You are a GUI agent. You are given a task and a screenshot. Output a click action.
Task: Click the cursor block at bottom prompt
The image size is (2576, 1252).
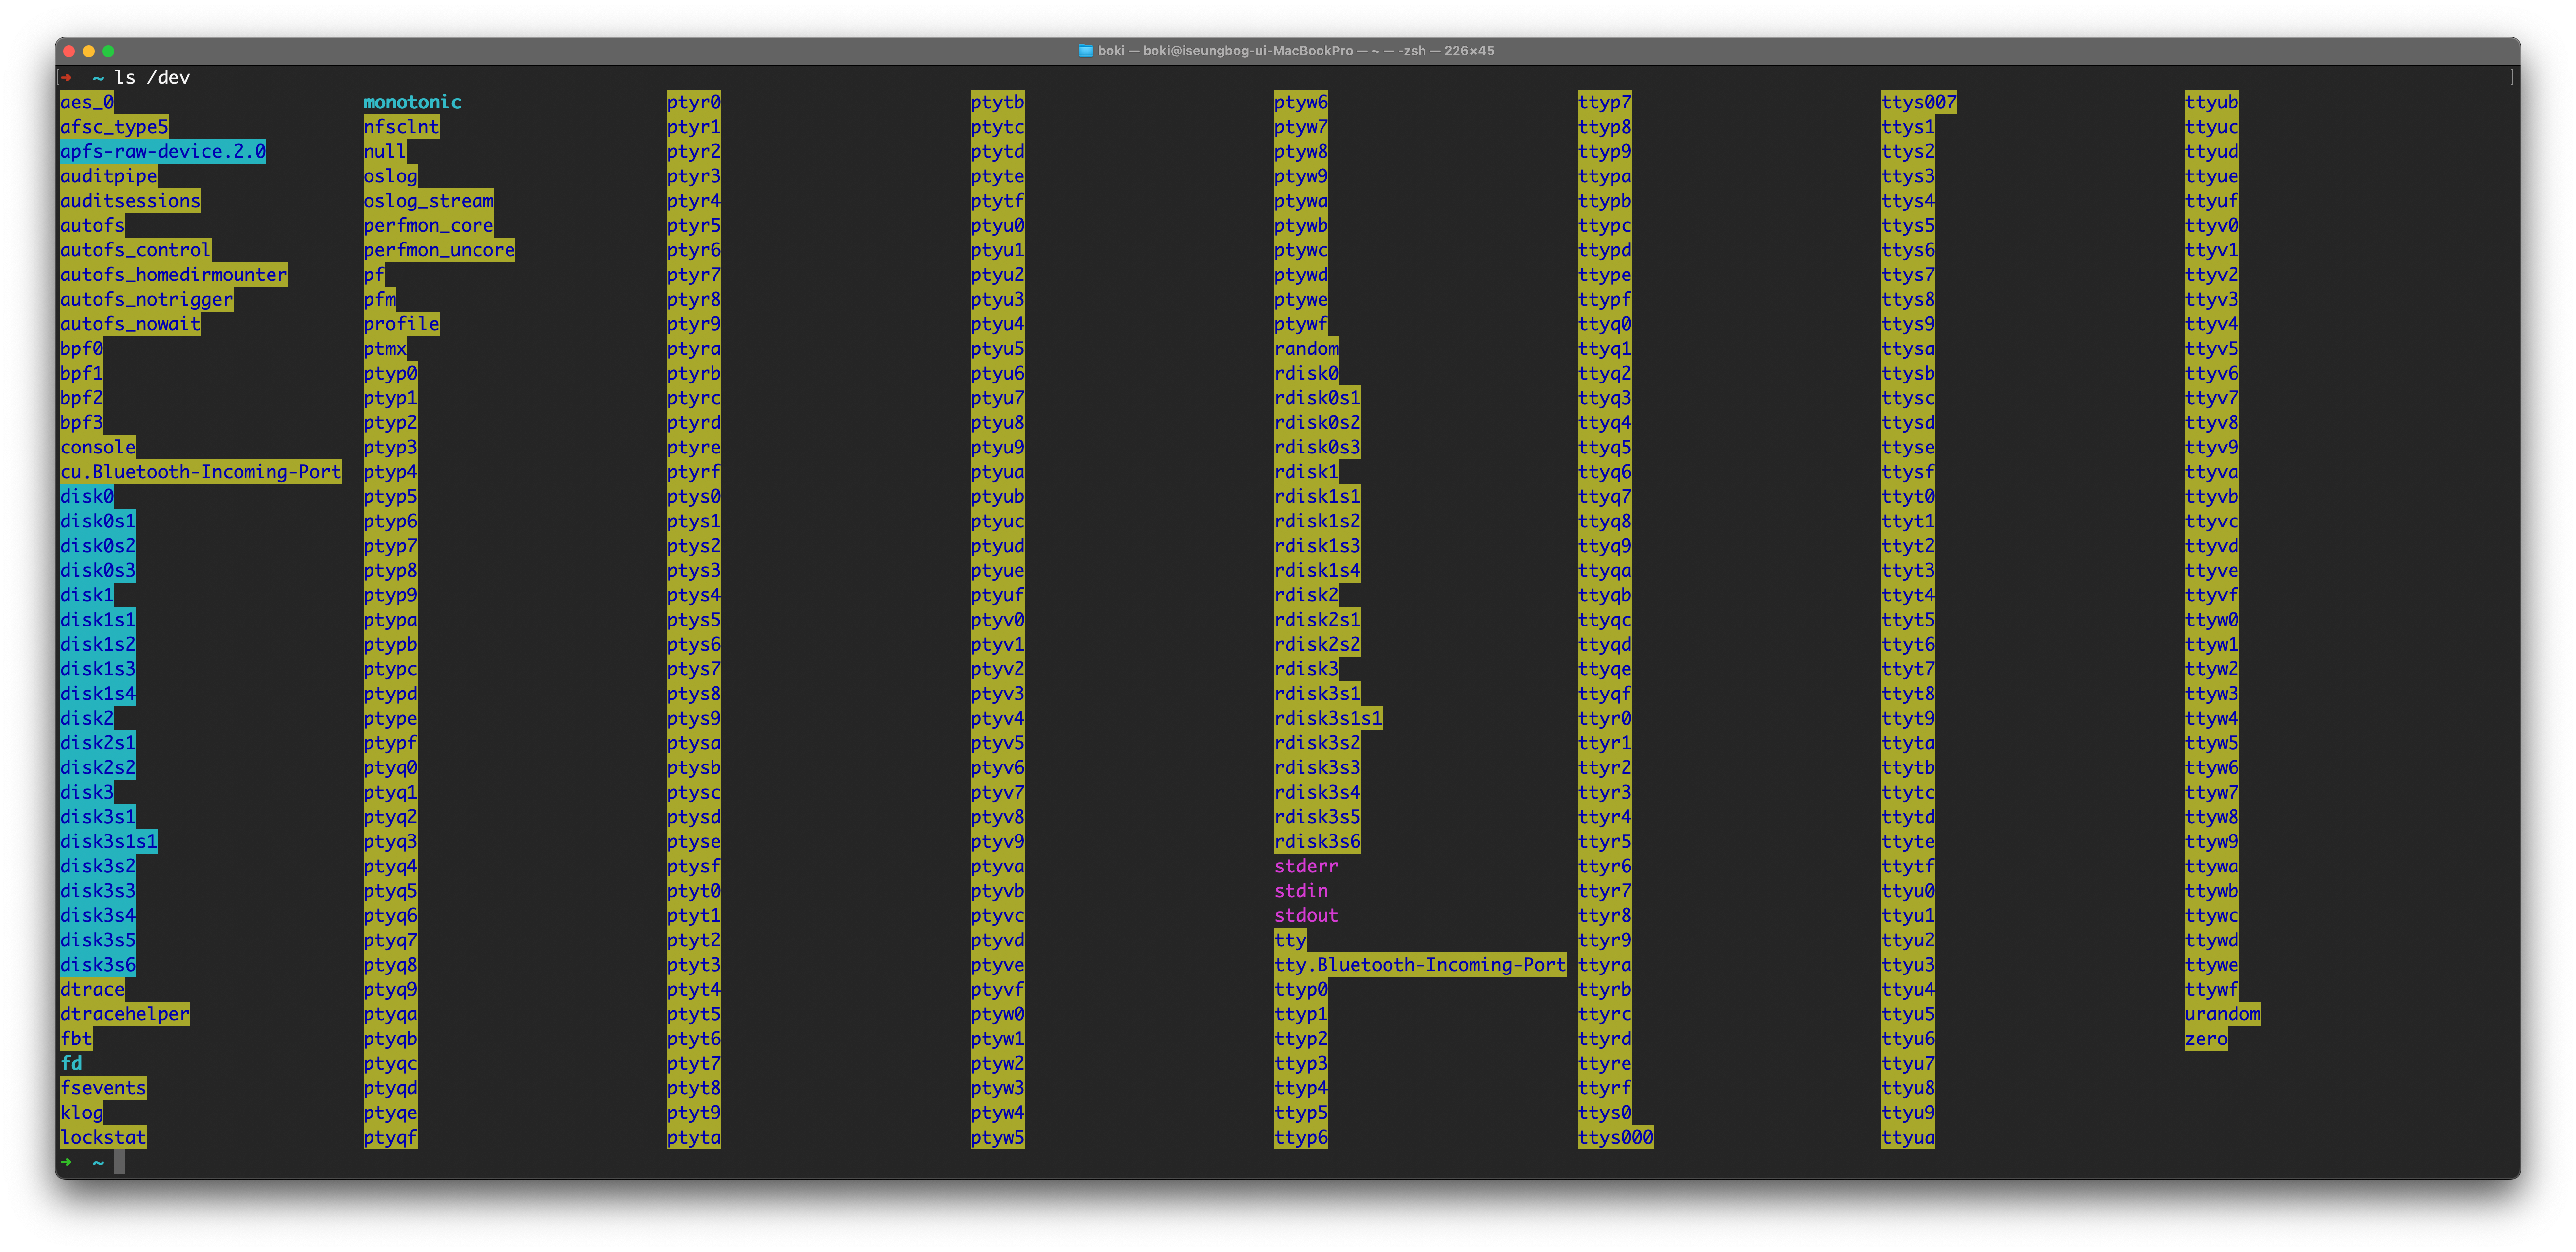[120, 1162]
